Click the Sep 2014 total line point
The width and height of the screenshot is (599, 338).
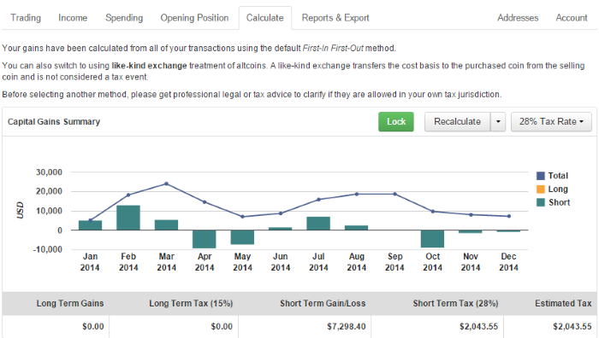[394, 194]
